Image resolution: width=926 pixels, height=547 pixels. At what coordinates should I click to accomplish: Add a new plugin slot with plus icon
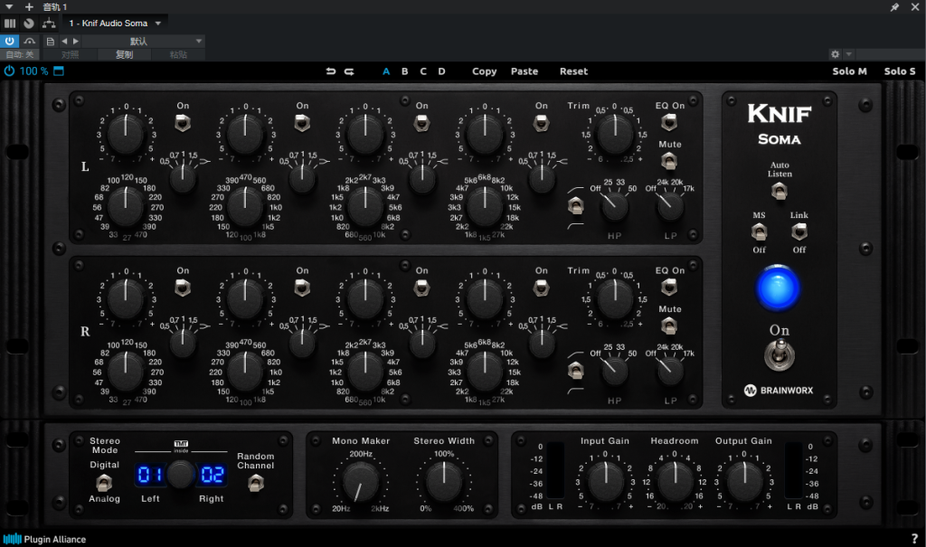[x=29, y=7]
